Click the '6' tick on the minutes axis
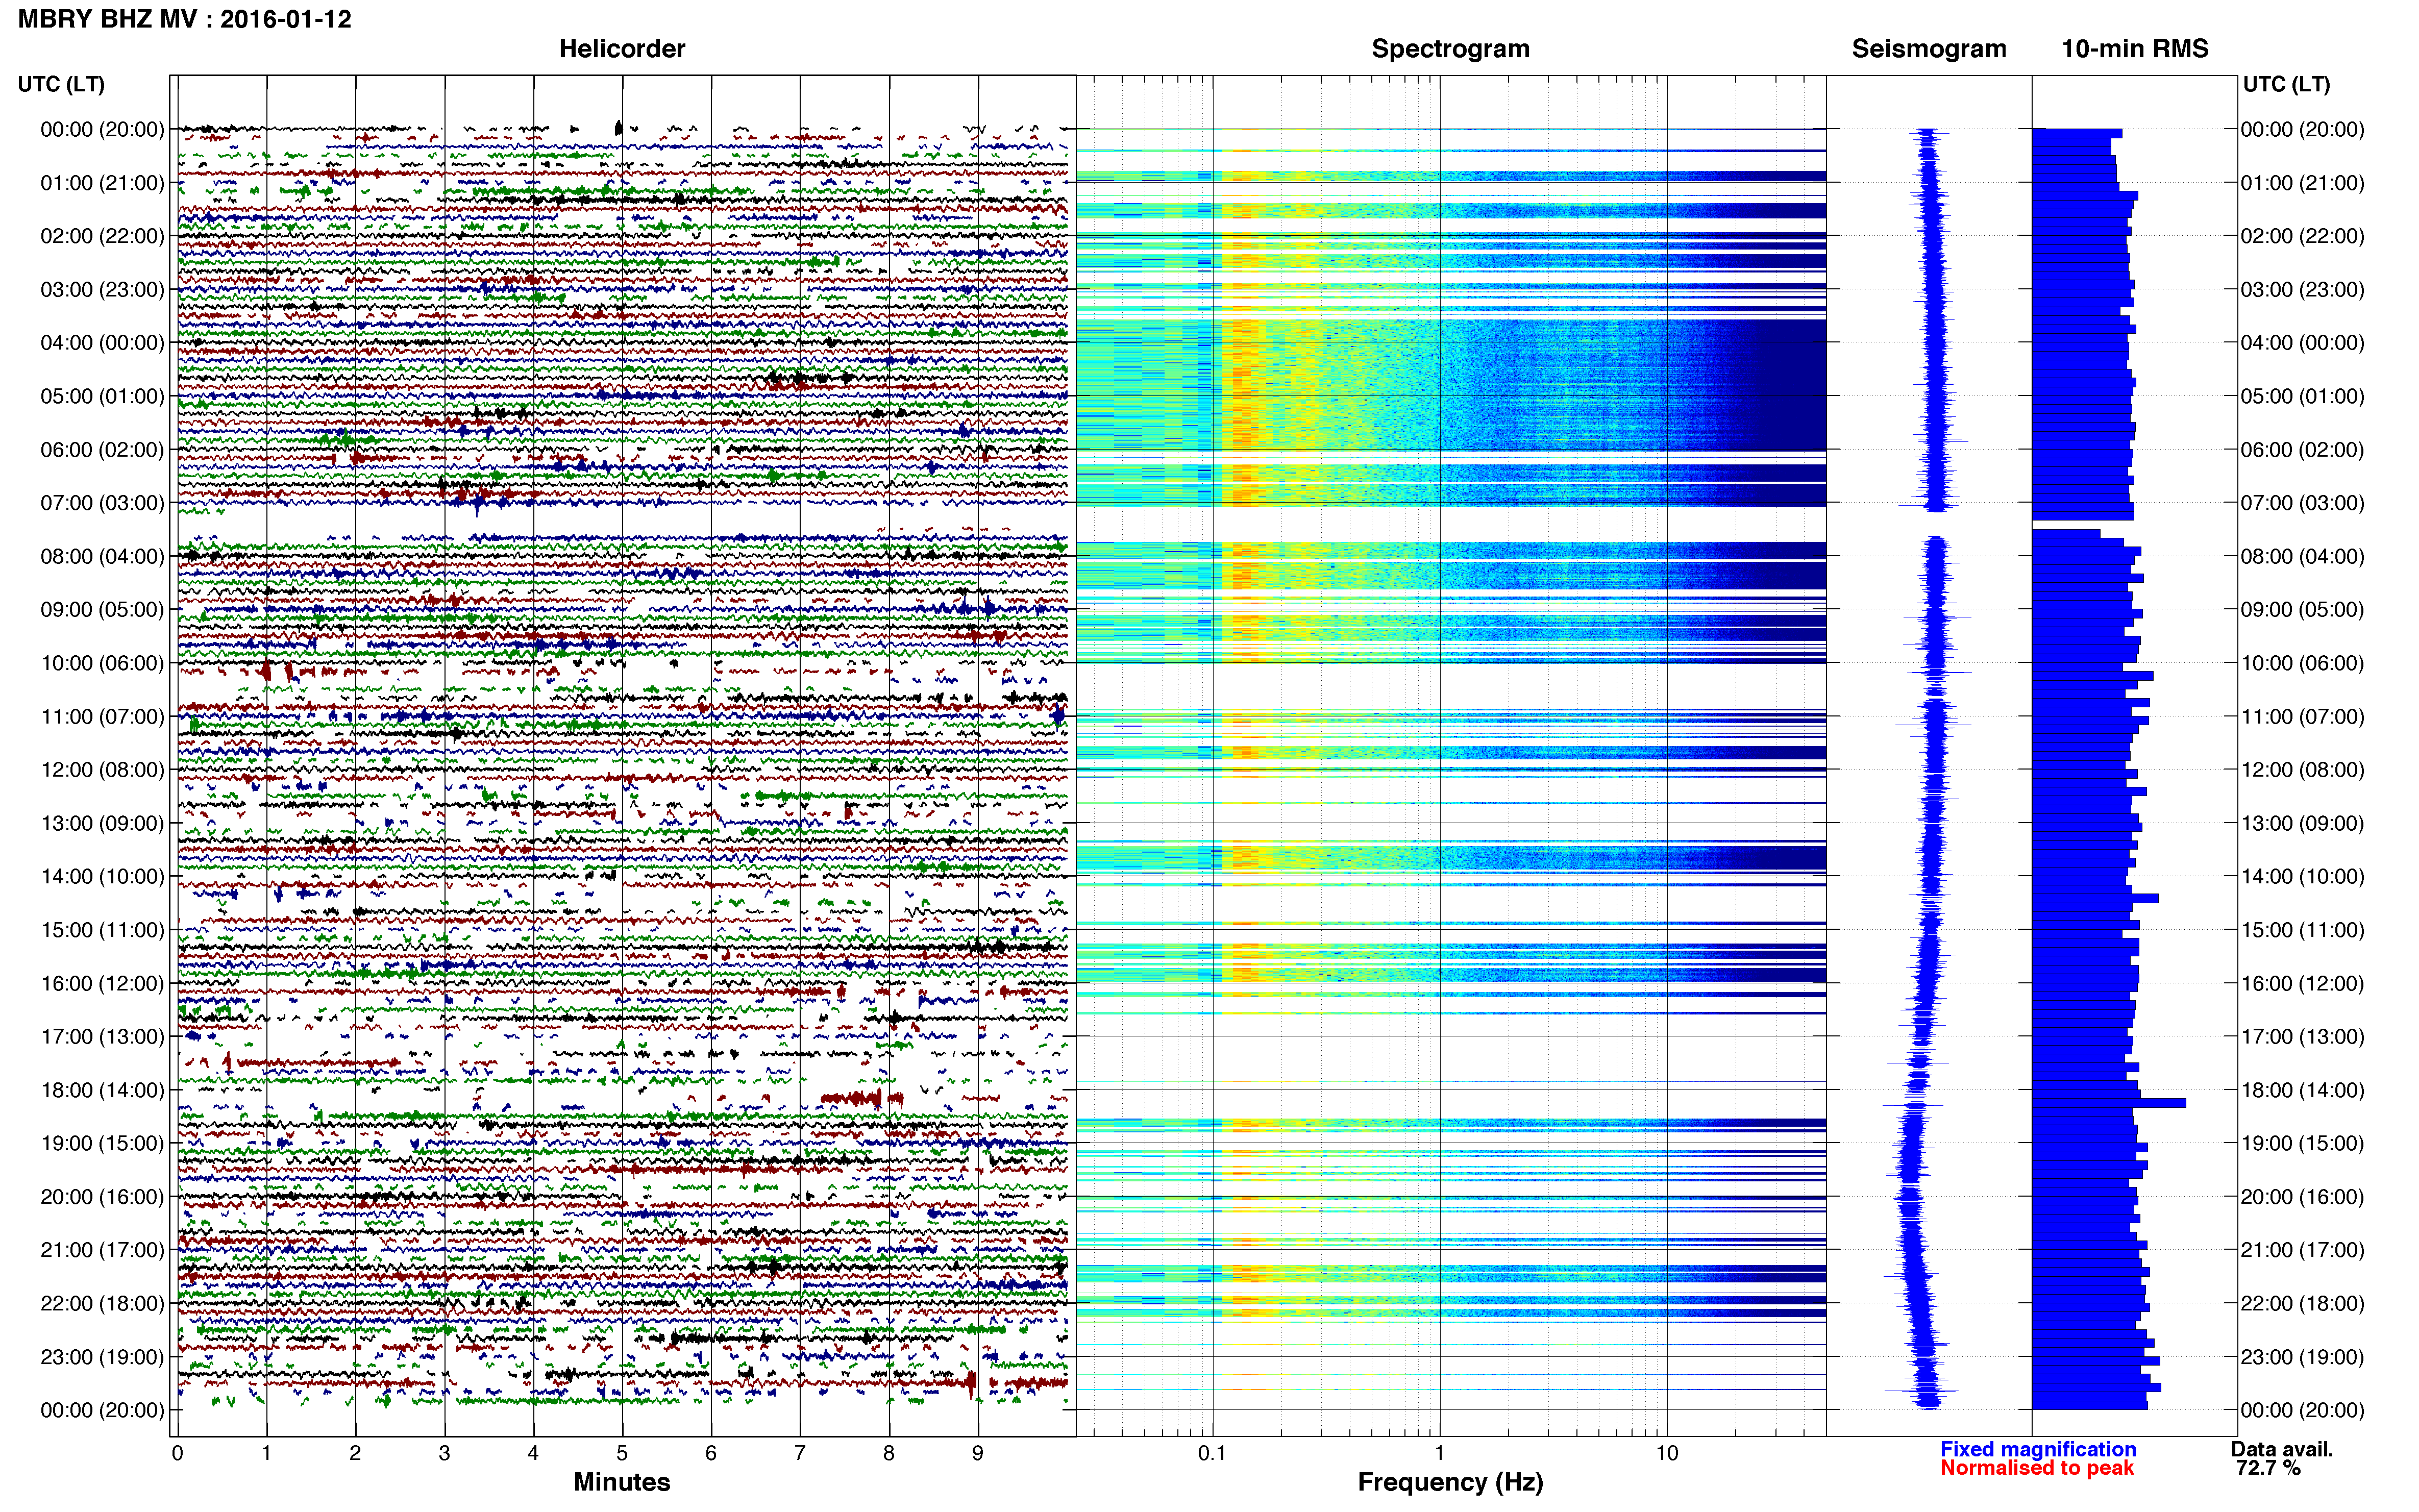The image size is (2419, 1512). click(x=711, y=1453)
